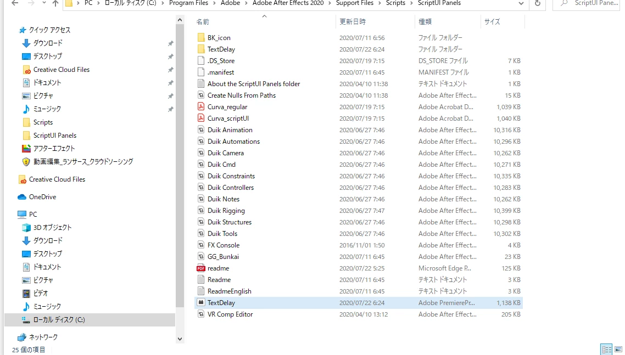
Task: Click the OneDrive cloud icon
Action: point(22,197)
